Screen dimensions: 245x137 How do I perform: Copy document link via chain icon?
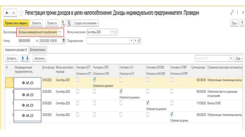232,13
